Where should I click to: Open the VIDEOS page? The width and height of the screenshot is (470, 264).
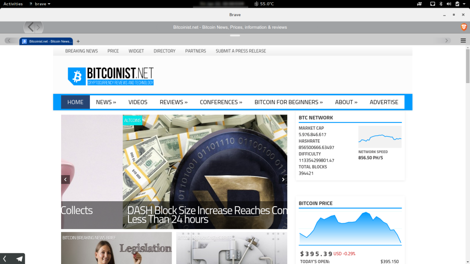pos(138,102)
